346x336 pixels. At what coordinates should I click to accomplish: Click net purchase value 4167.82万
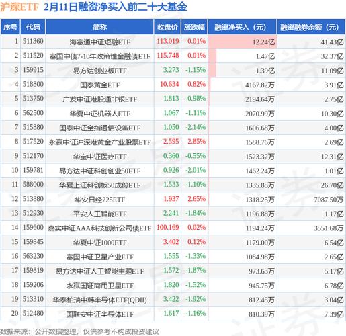click(260, 85)
